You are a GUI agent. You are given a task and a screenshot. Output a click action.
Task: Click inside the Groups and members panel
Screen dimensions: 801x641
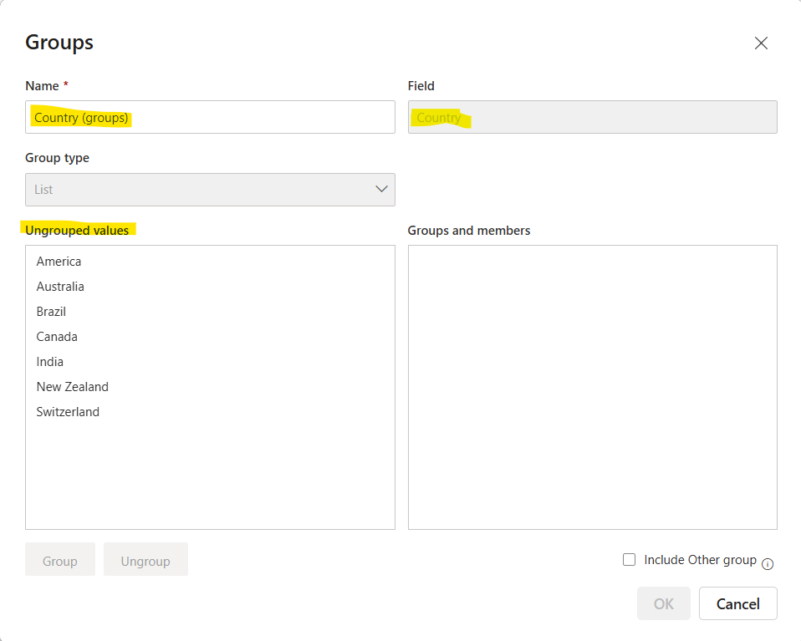(592, 386)
